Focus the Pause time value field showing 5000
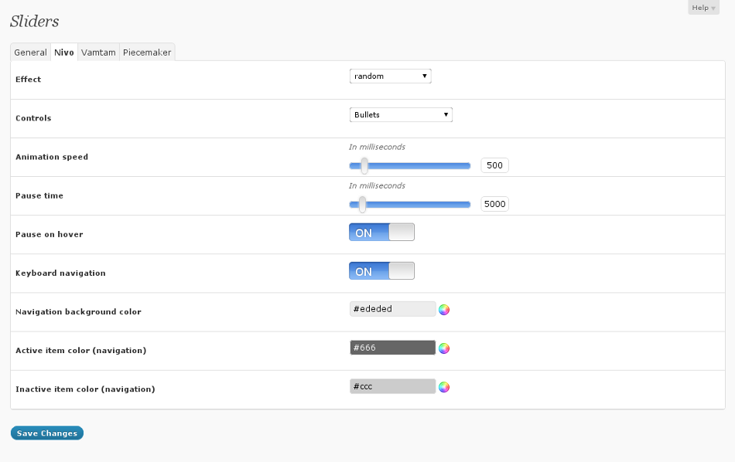Image resolution: width=735 pixels, height=462 pixels. tap(494, 204)
